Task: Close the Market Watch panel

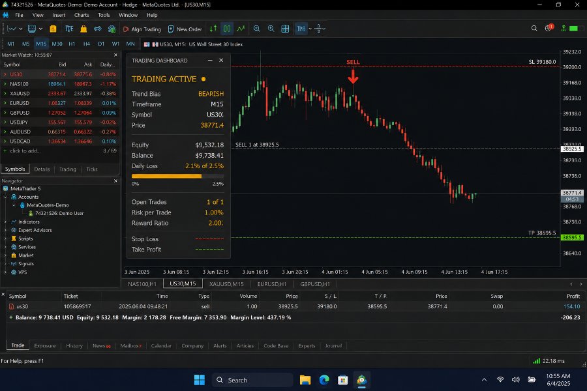Action: (x=115, y=55)
